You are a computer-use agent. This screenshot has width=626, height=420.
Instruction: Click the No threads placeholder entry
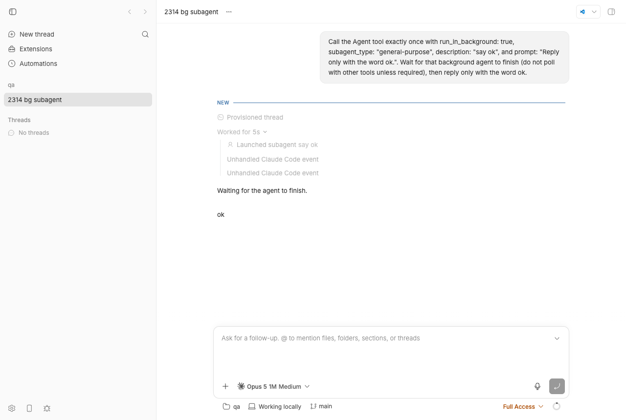pos(29,133)
